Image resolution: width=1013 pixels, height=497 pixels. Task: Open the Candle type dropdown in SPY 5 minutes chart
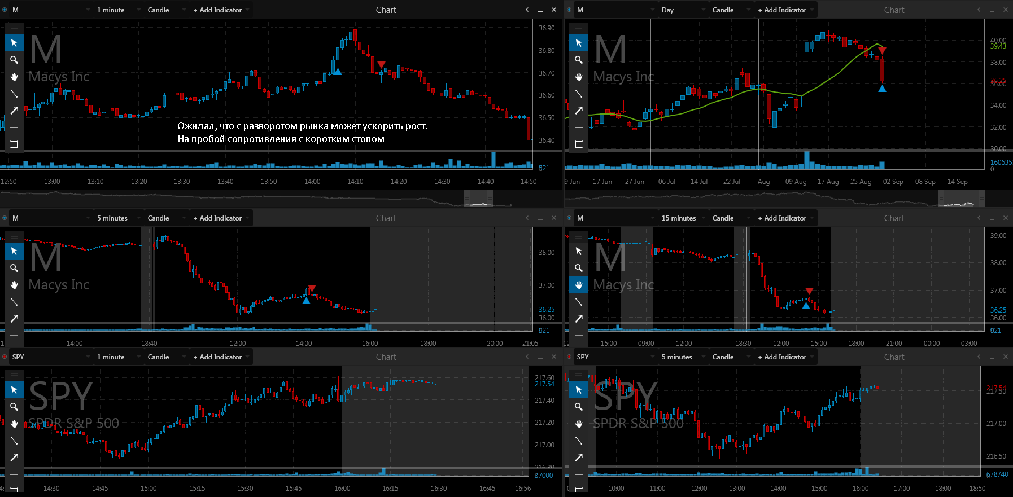tap(731, 357)
